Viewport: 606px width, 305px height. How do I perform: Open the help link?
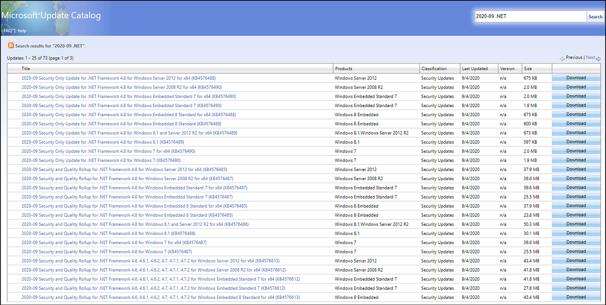22,31
